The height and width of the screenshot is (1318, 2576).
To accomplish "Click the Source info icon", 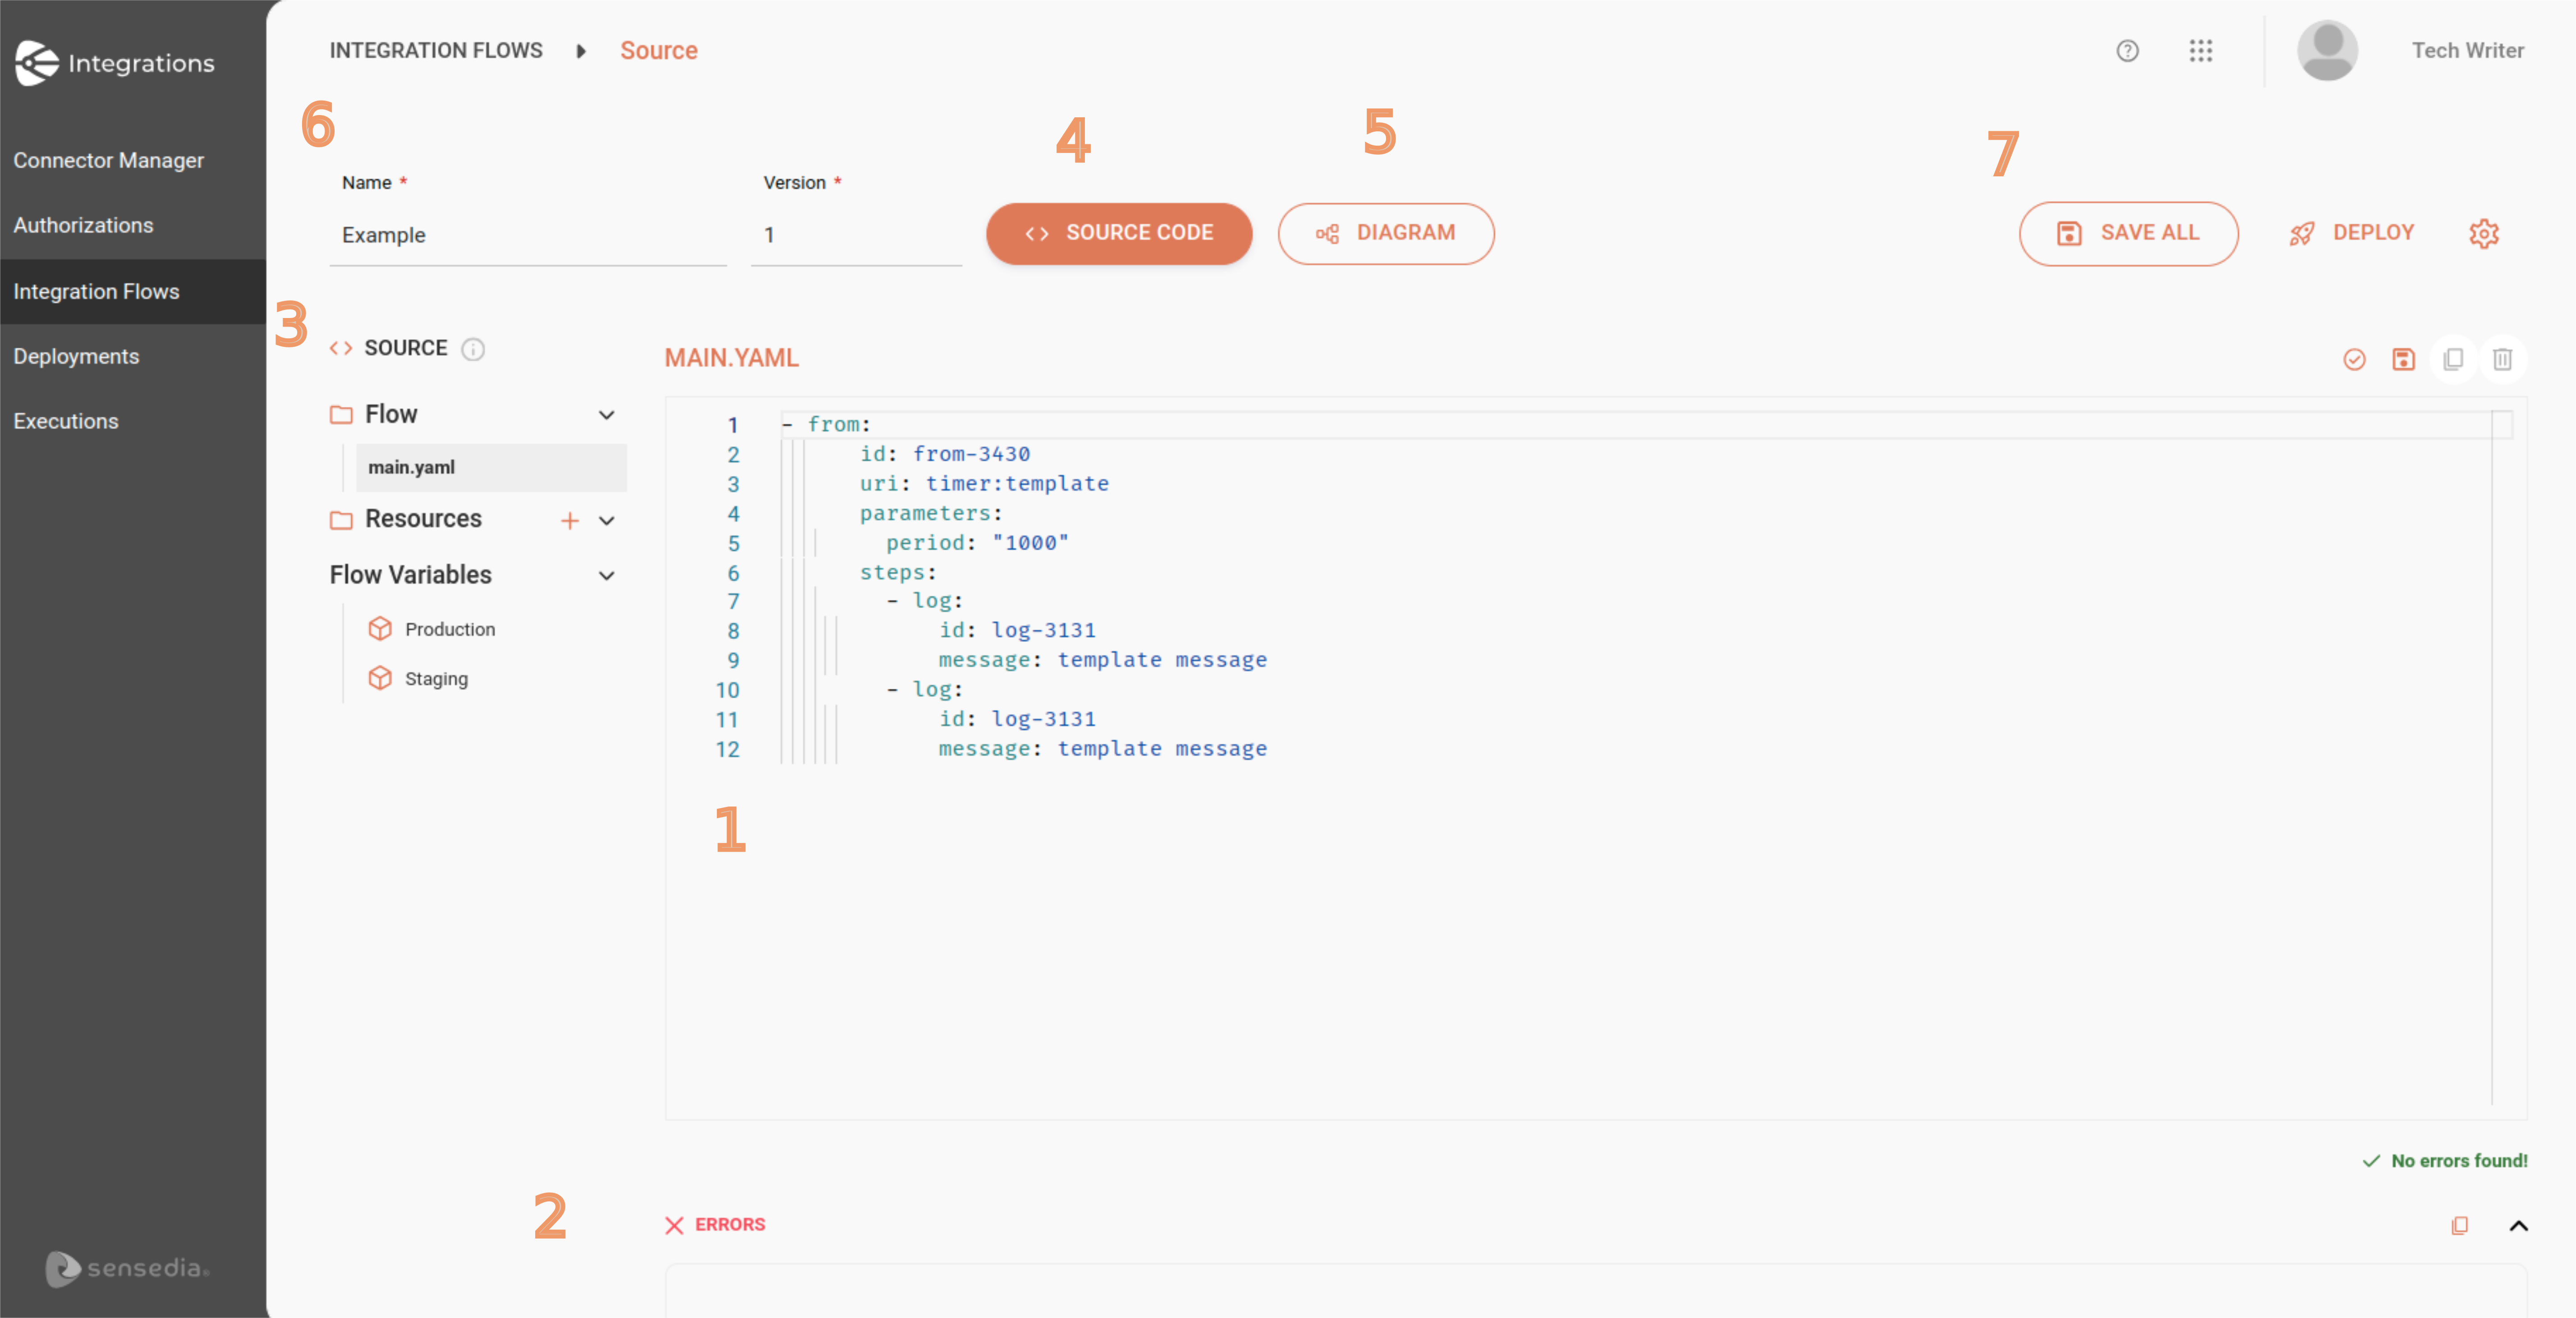I will point(473,349).
